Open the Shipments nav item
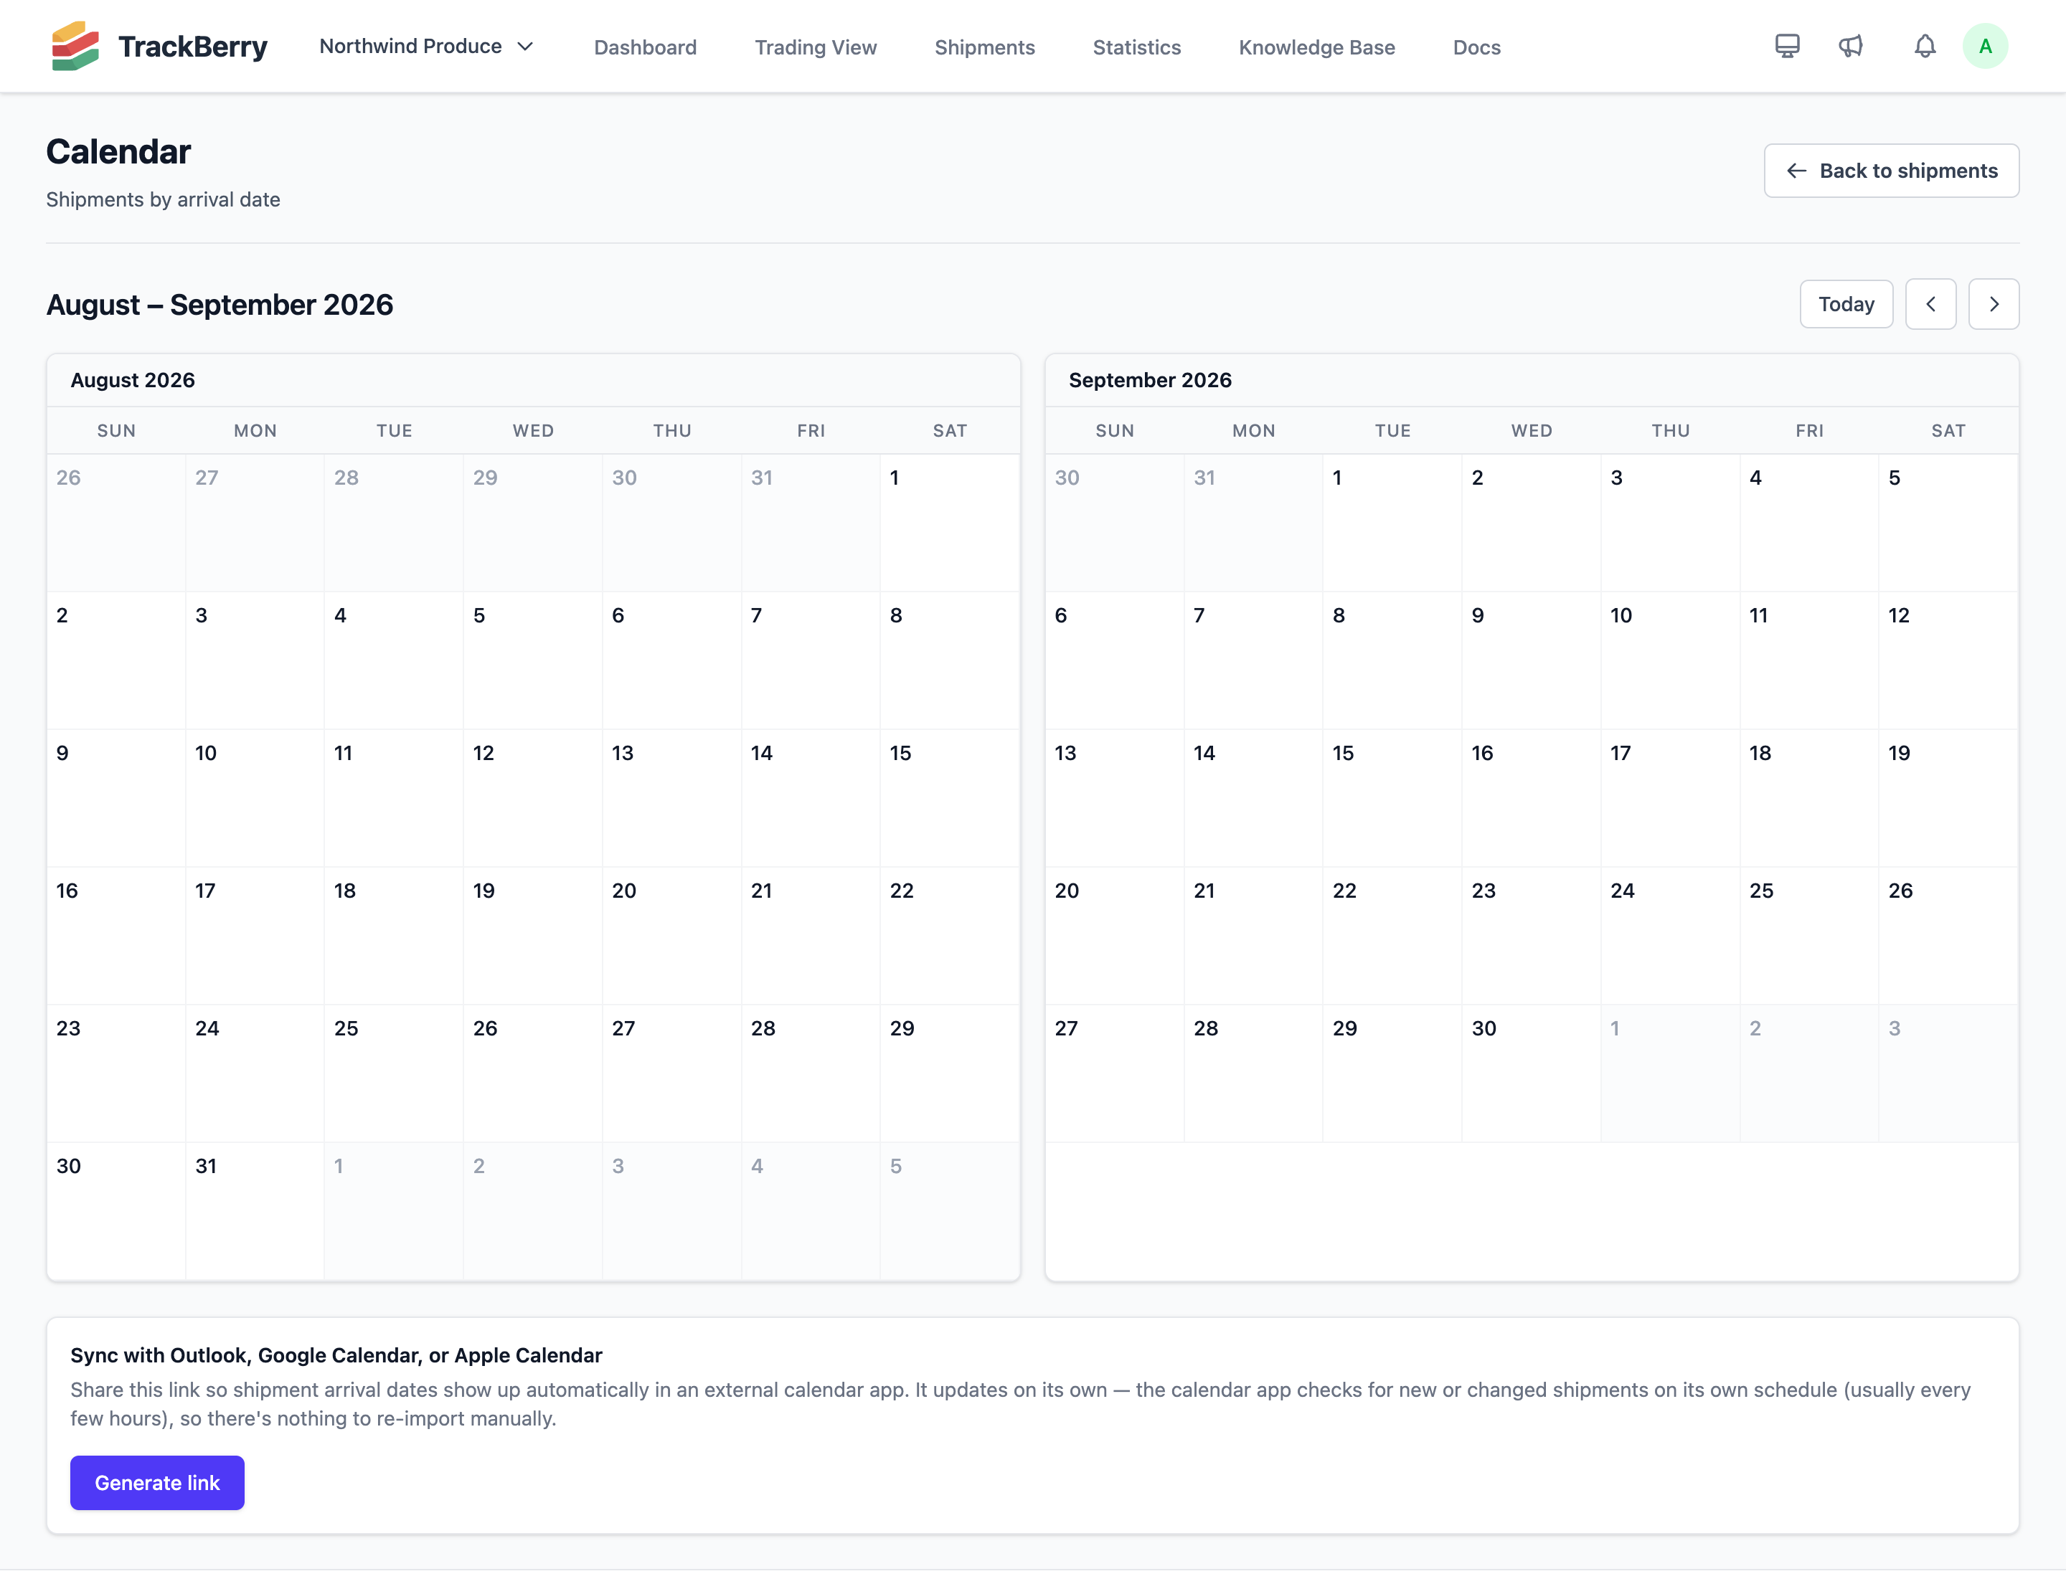 985,47
